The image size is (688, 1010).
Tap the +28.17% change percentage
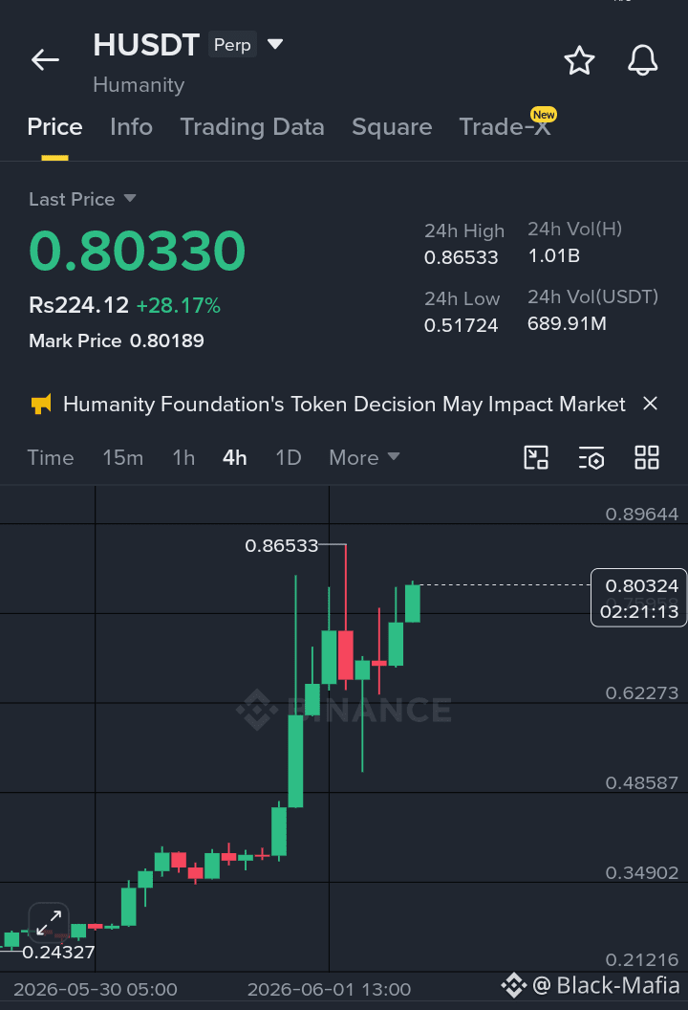179,305
